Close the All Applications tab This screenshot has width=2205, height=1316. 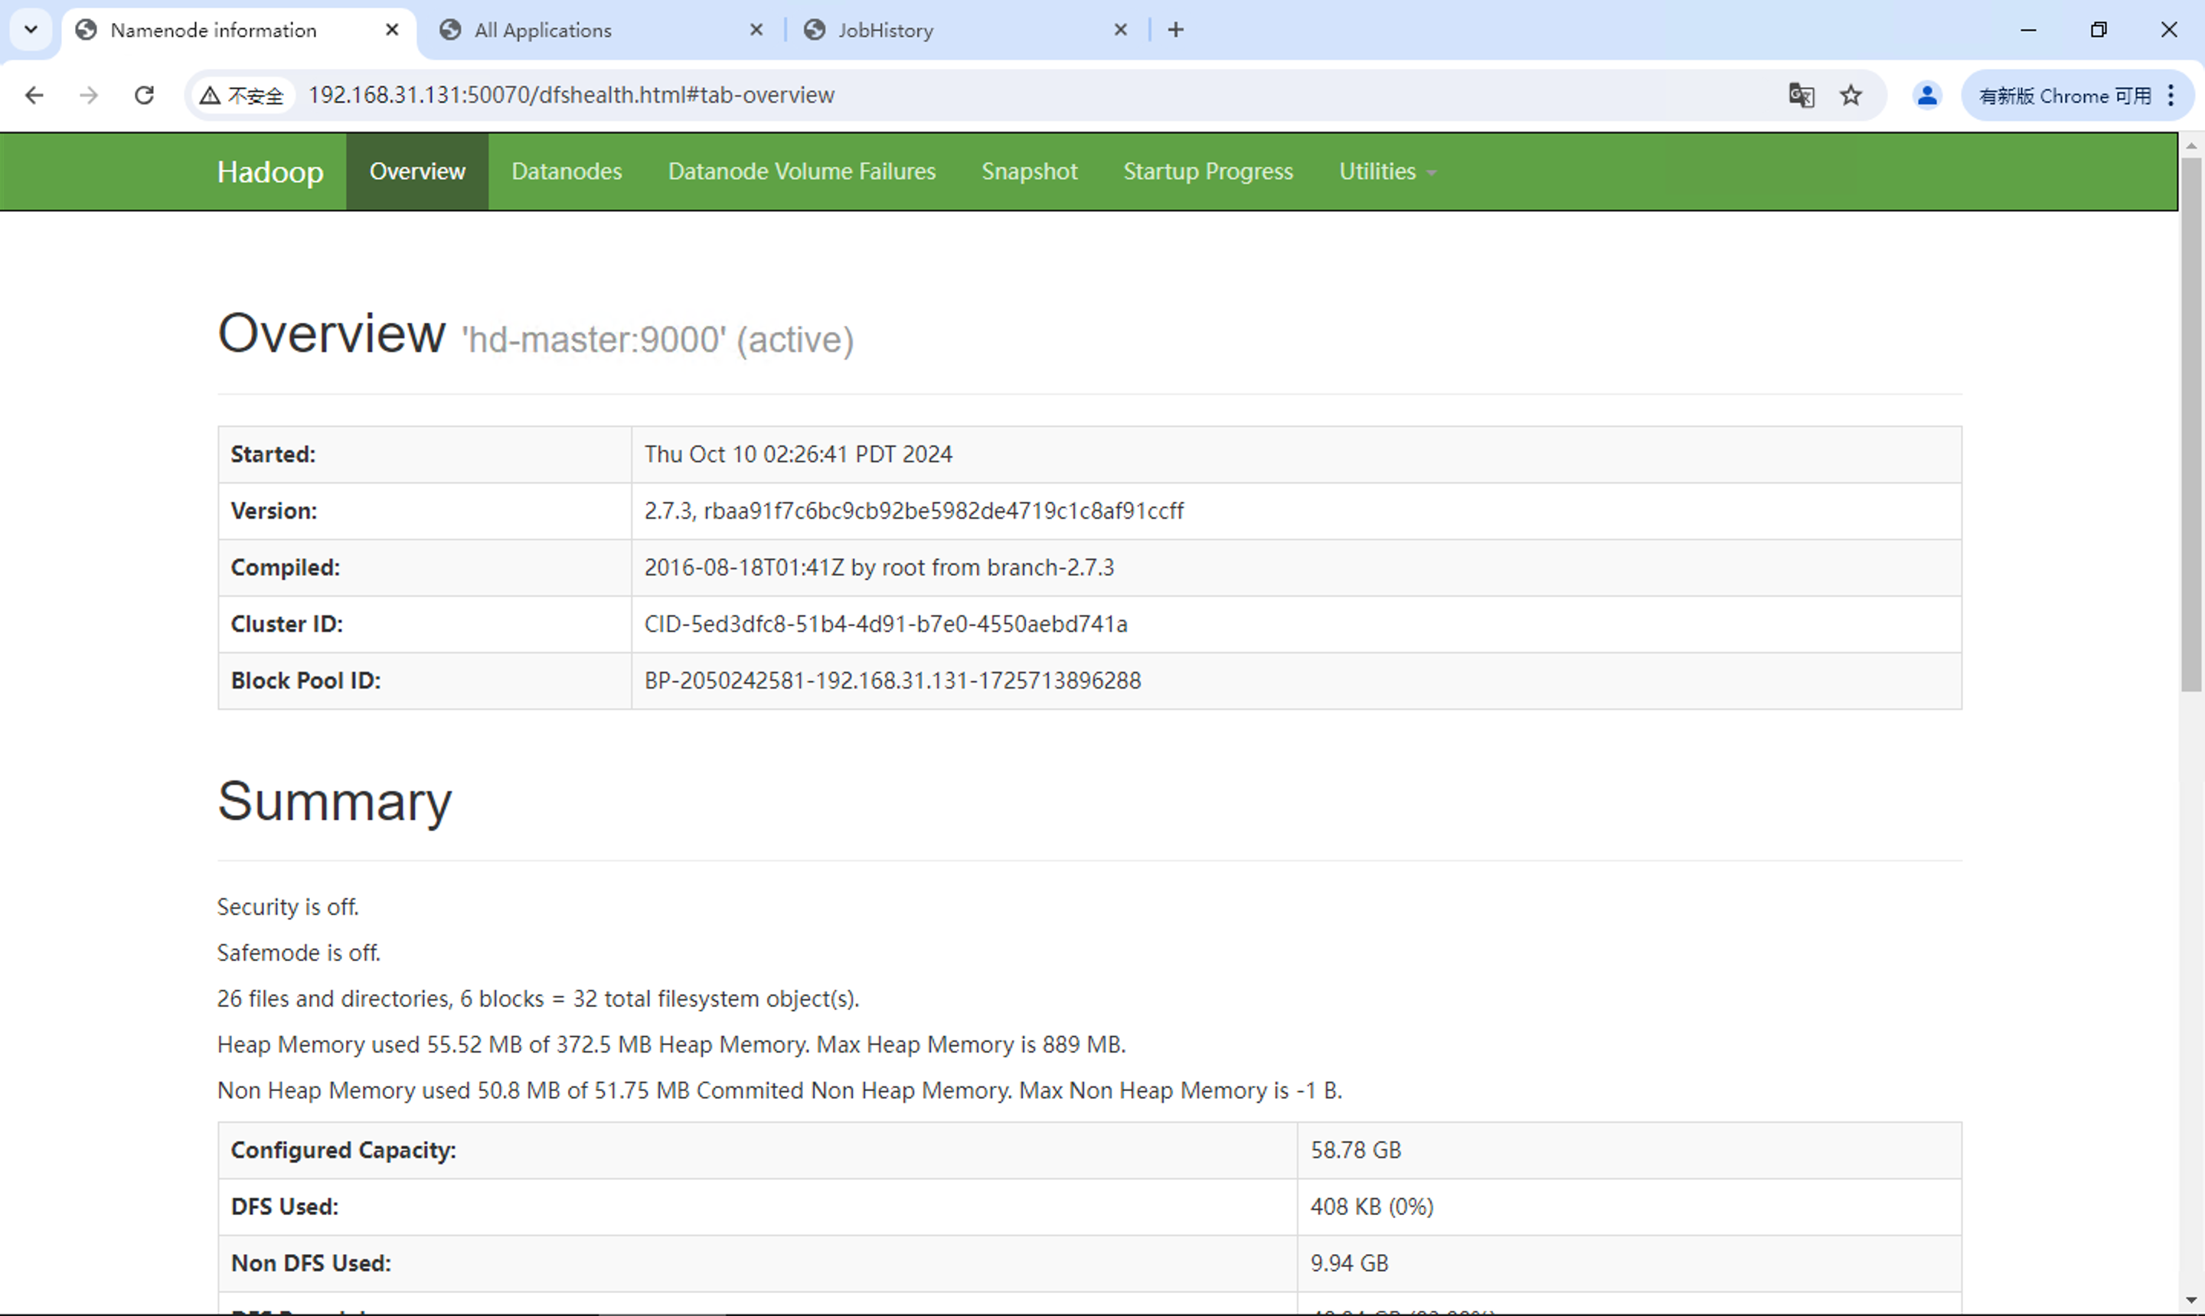[x=756, y=30]
